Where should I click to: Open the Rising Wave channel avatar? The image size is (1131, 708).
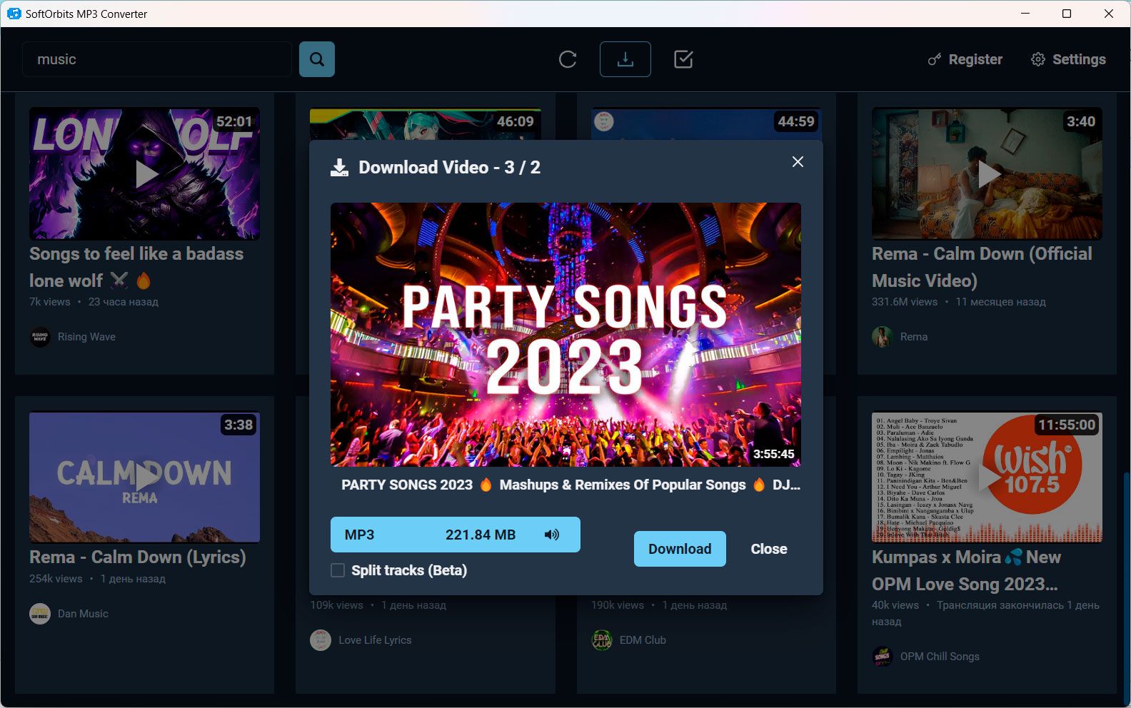(x=40, y=337)
